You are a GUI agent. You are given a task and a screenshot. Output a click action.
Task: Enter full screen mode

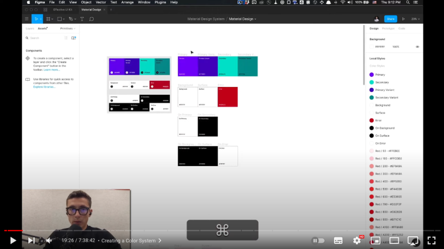pyautogui.click(x=432, y=241)
